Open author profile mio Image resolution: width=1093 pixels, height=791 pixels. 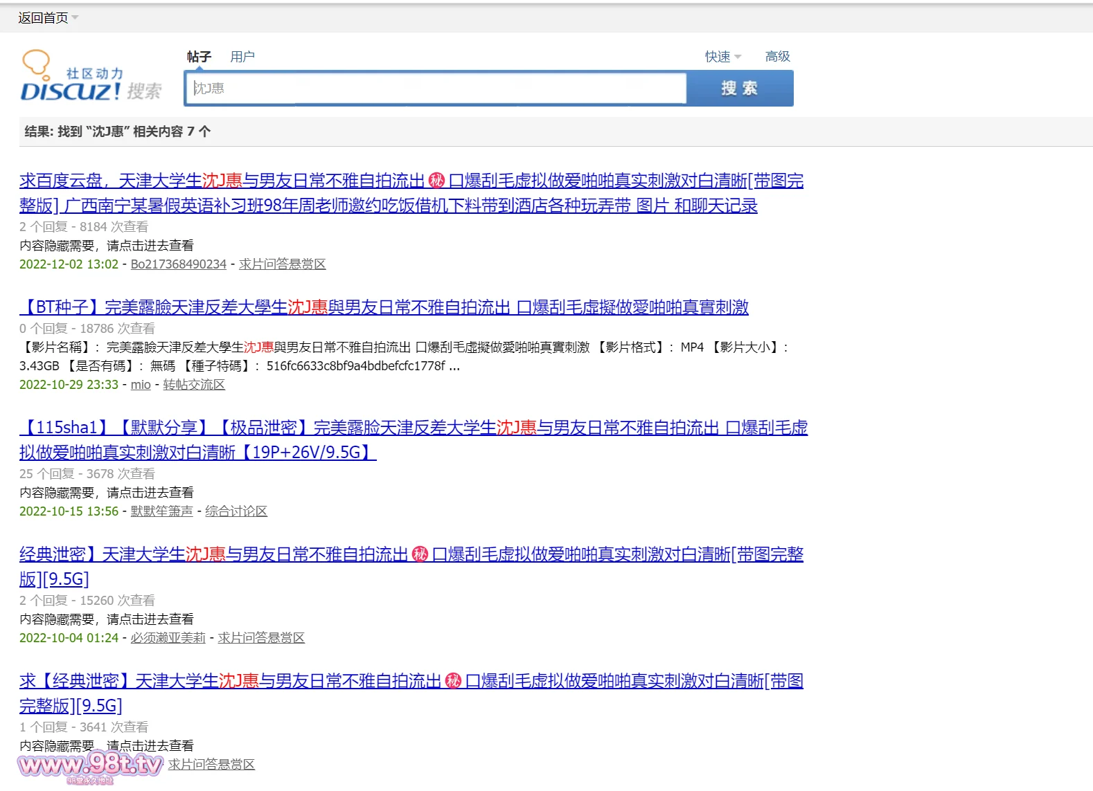click(141, 385)
